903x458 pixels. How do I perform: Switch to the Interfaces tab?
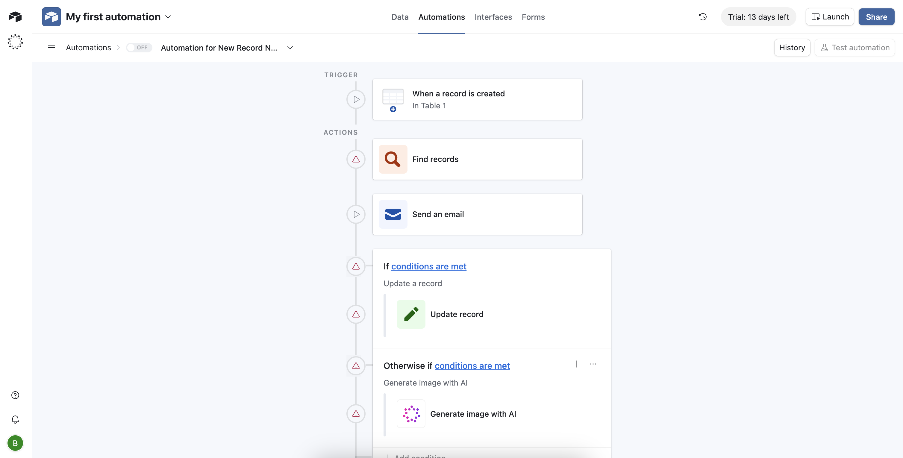[493, 17]
